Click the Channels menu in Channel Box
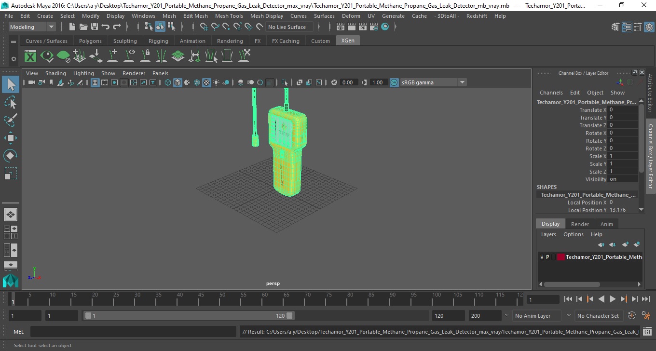This screenshot has width=656, height=351. (x=551, y=93)
